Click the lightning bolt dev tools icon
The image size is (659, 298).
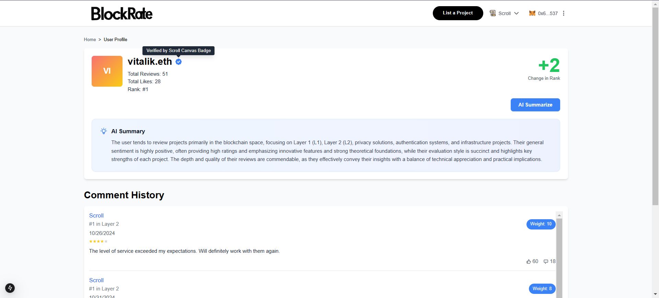(x=10, y=288)
